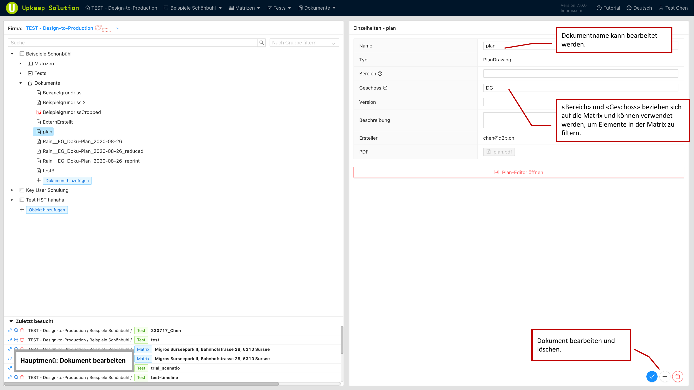The image size is (694, 390).
Task: Expand the Matrizen tree node
Action: [x=21, y=63]
